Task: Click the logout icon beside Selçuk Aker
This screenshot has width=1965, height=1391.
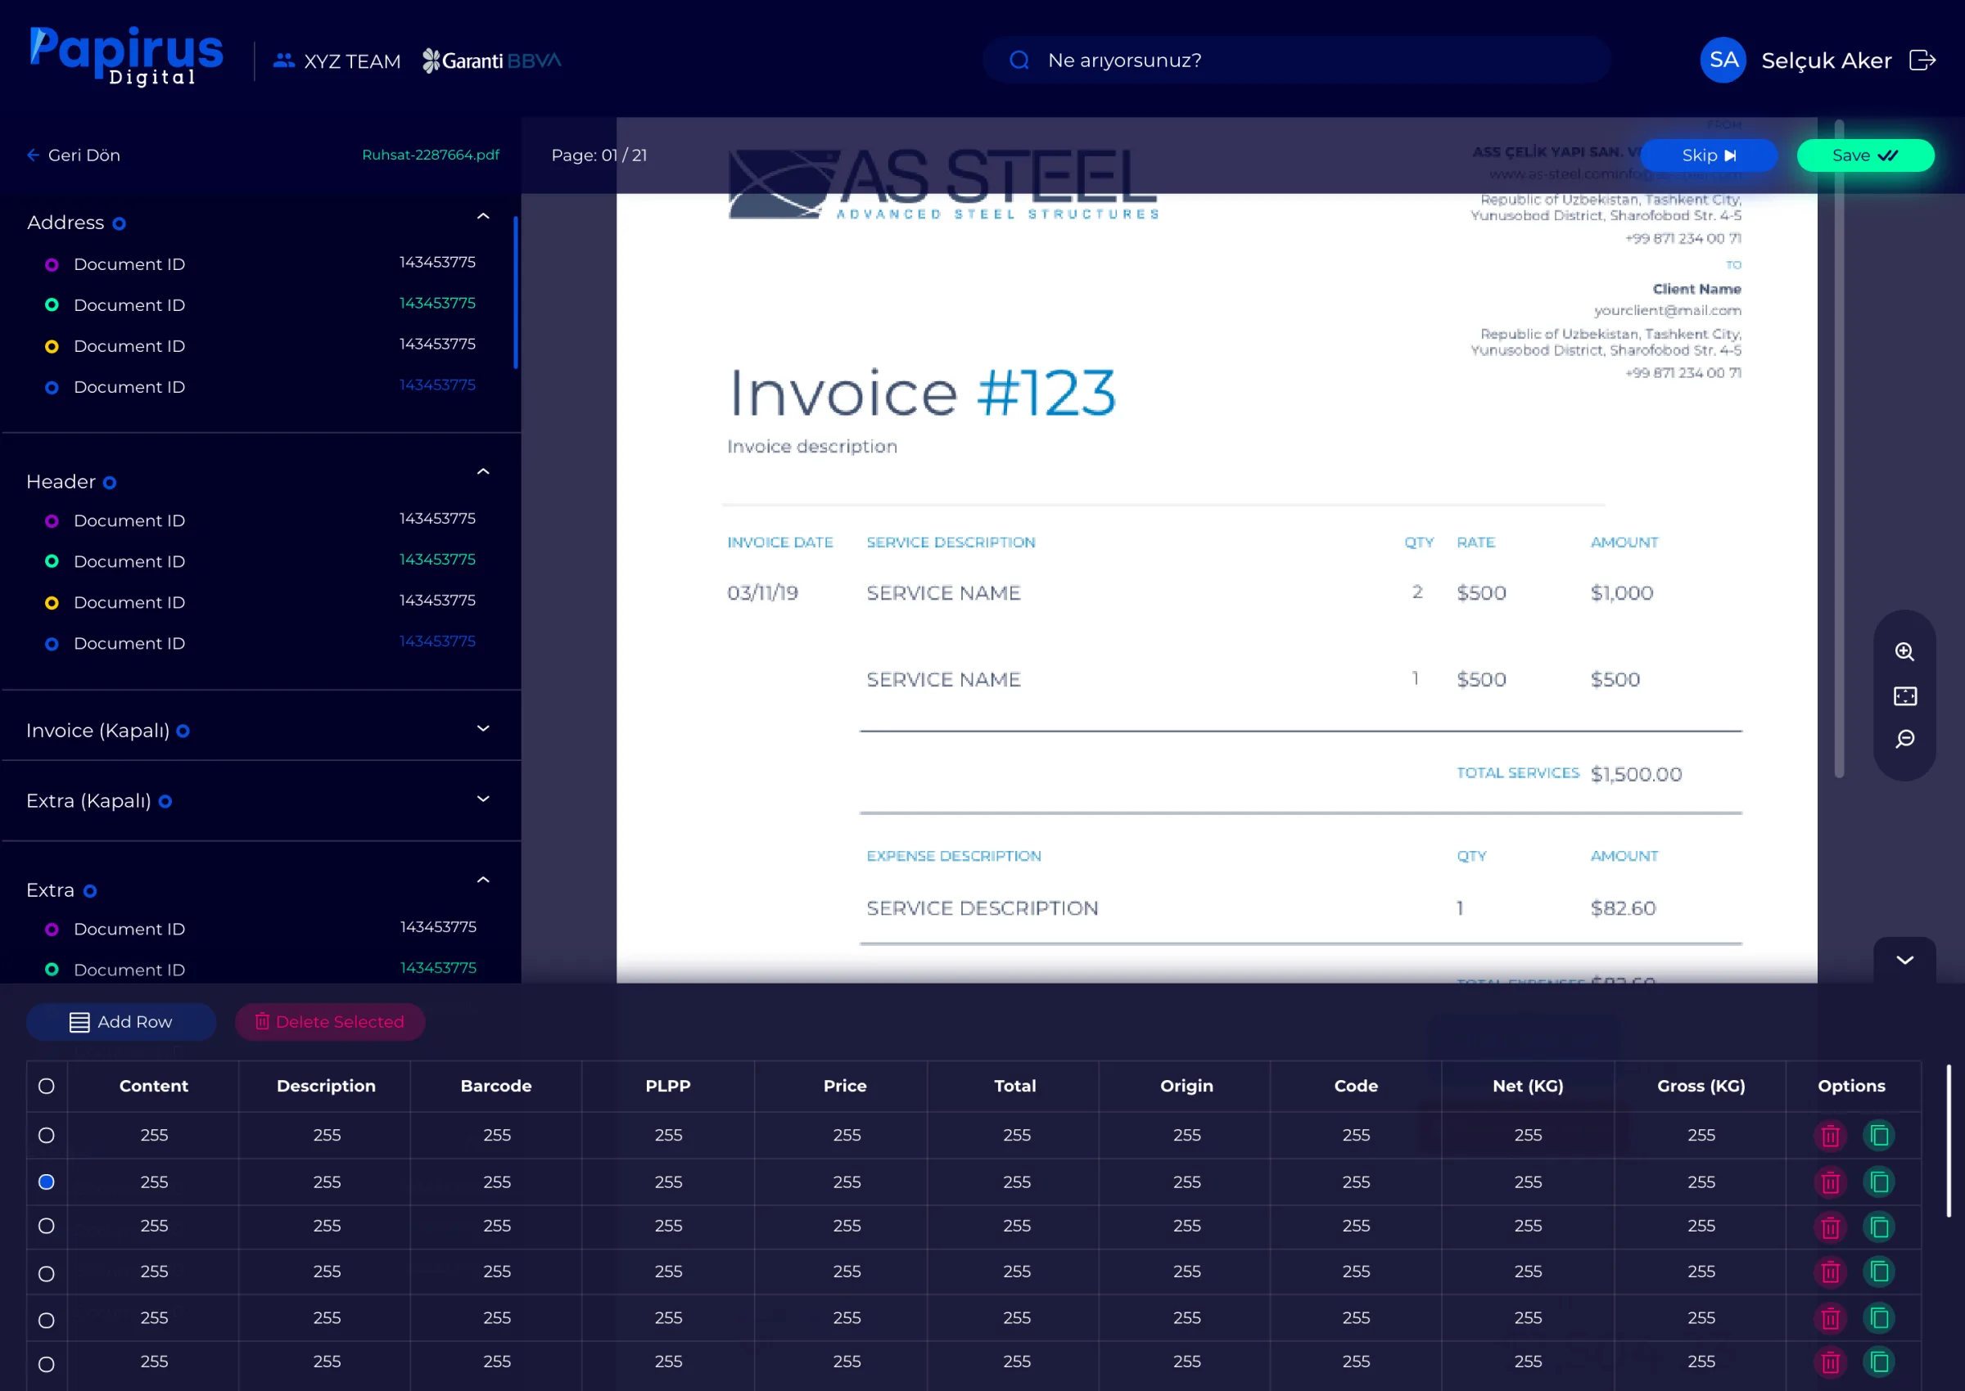Action: [1922, 60]
